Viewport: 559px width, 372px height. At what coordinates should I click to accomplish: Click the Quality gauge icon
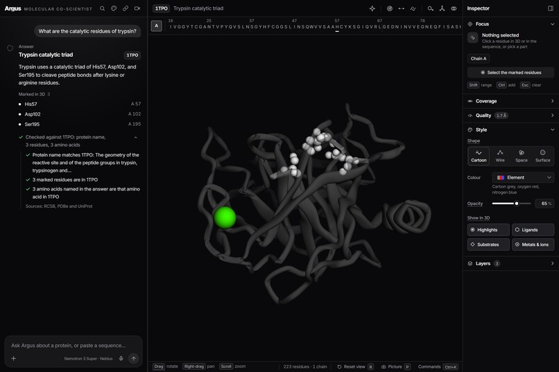tap(470, 115)
